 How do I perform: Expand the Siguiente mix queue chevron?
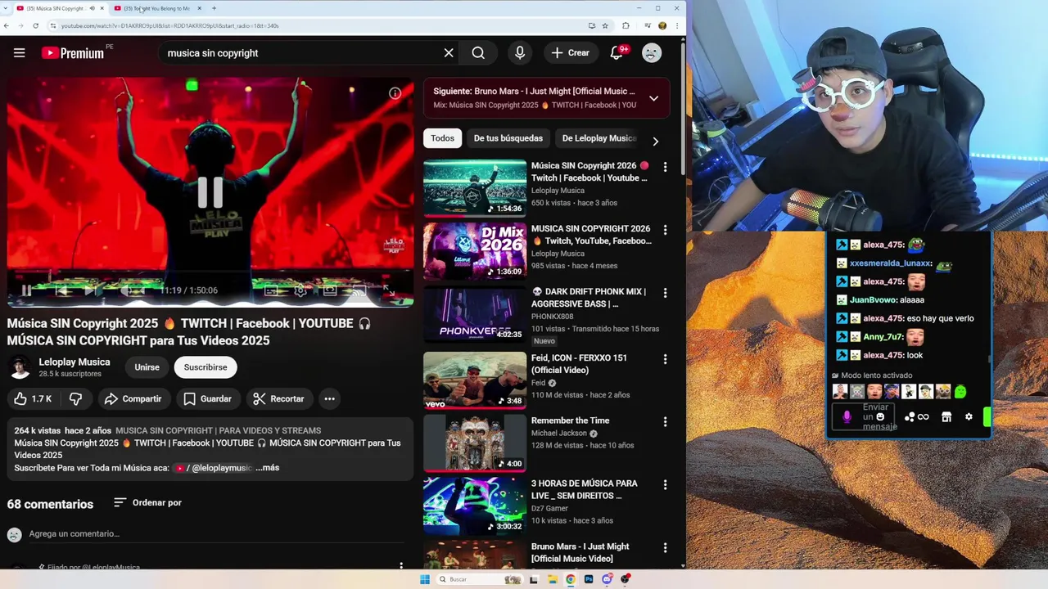653,98
